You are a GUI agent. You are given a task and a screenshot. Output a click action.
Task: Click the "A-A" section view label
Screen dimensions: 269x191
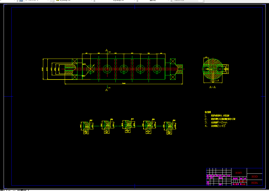click(x=212, y=87)
